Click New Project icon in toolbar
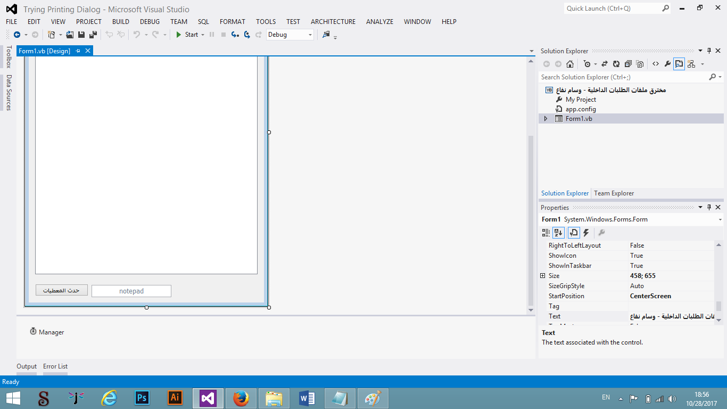Viewport: 727px width, 409px height. tap(51, 34)
